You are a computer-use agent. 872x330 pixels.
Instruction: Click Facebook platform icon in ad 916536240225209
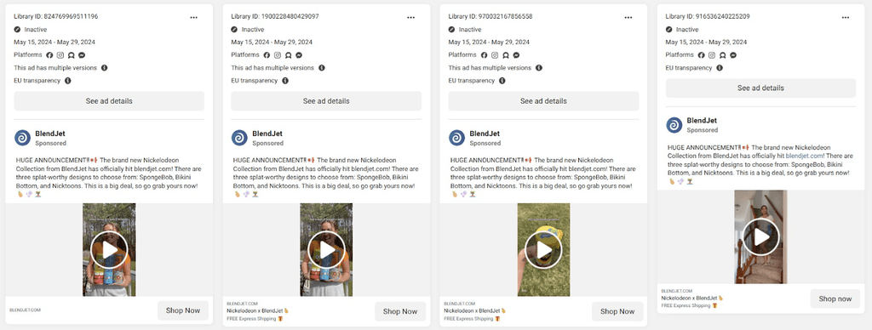tap(702, 55)
